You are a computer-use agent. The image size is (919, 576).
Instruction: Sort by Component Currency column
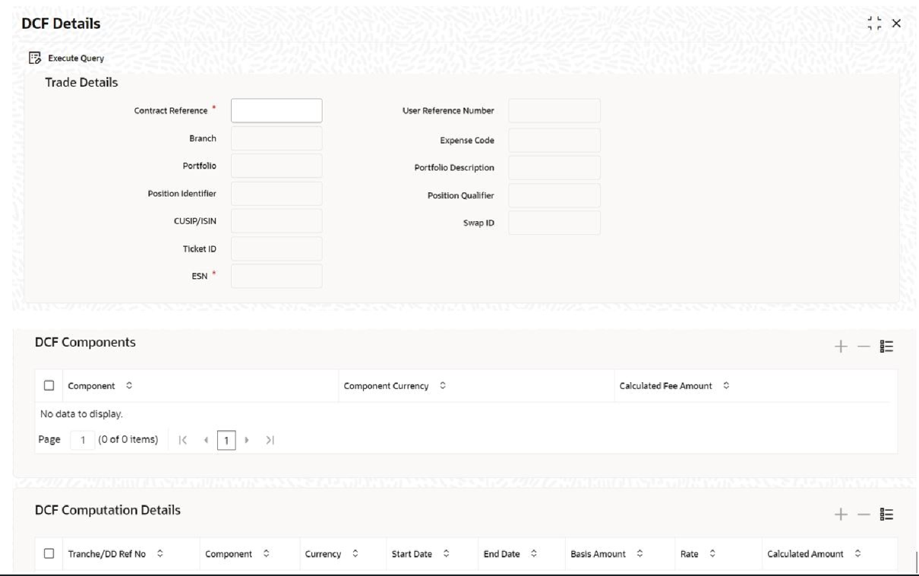[x=442, y=386]
